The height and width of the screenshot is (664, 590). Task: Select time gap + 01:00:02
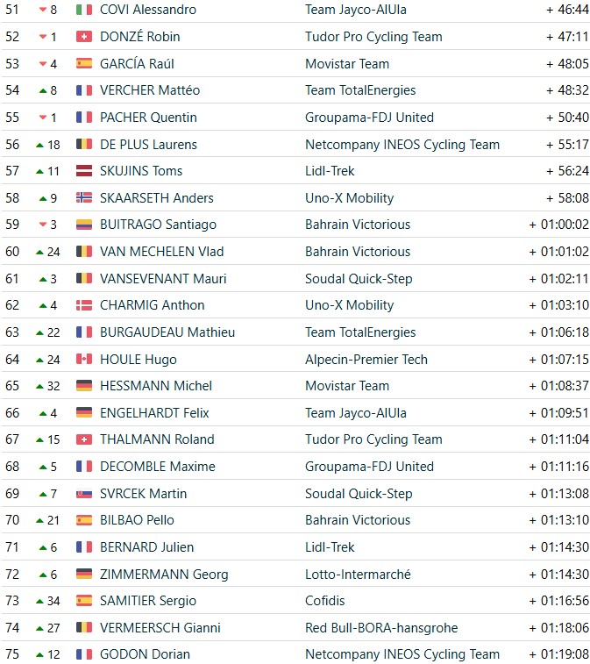click(558, 225)
